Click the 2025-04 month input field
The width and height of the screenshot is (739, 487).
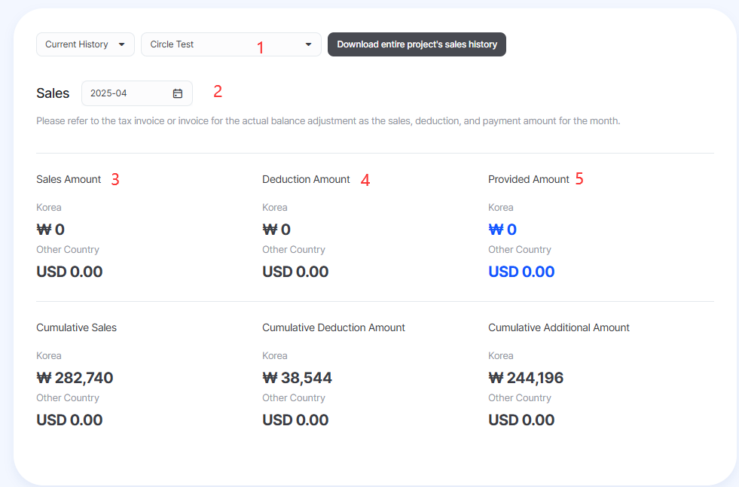click(136, 93)
